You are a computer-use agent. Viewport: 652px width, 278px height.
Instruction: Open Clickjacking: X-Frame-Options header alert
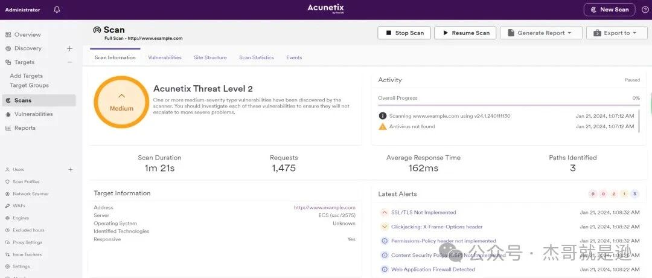tap(437, 227)
